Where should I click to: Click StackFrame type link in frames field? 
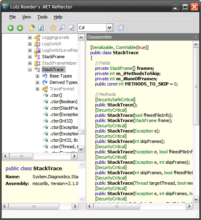pyautogui.click(x=121, y=68)
